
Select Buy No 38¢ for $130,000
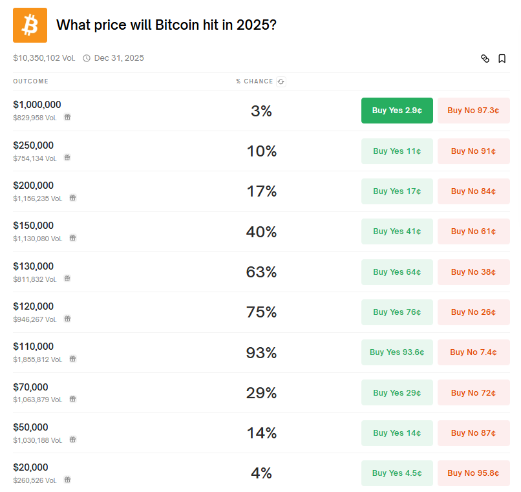(x=473, y=272)
